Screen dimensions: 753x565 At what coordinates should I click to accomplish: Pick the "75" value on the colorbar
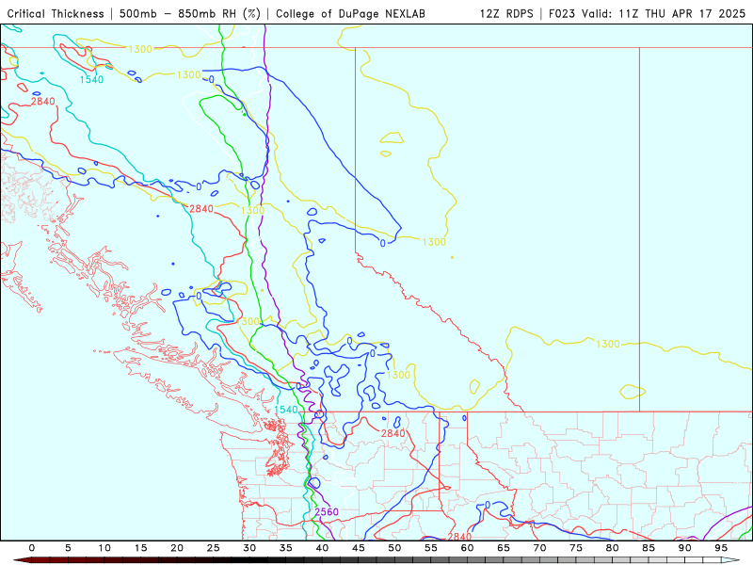(576, 548)
